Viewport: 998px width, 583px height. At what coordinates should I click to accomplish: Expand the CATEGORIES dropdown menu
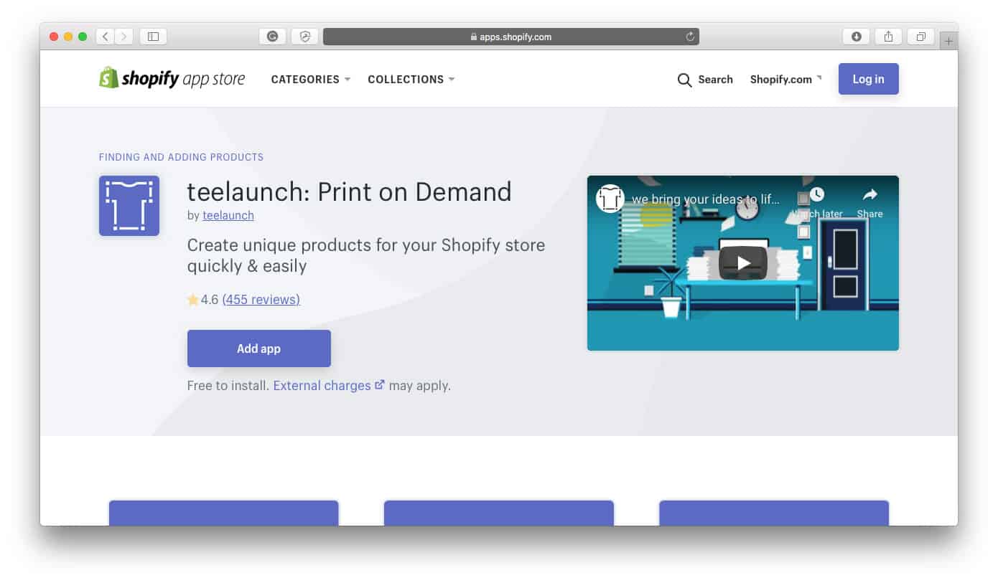point(311,80)
